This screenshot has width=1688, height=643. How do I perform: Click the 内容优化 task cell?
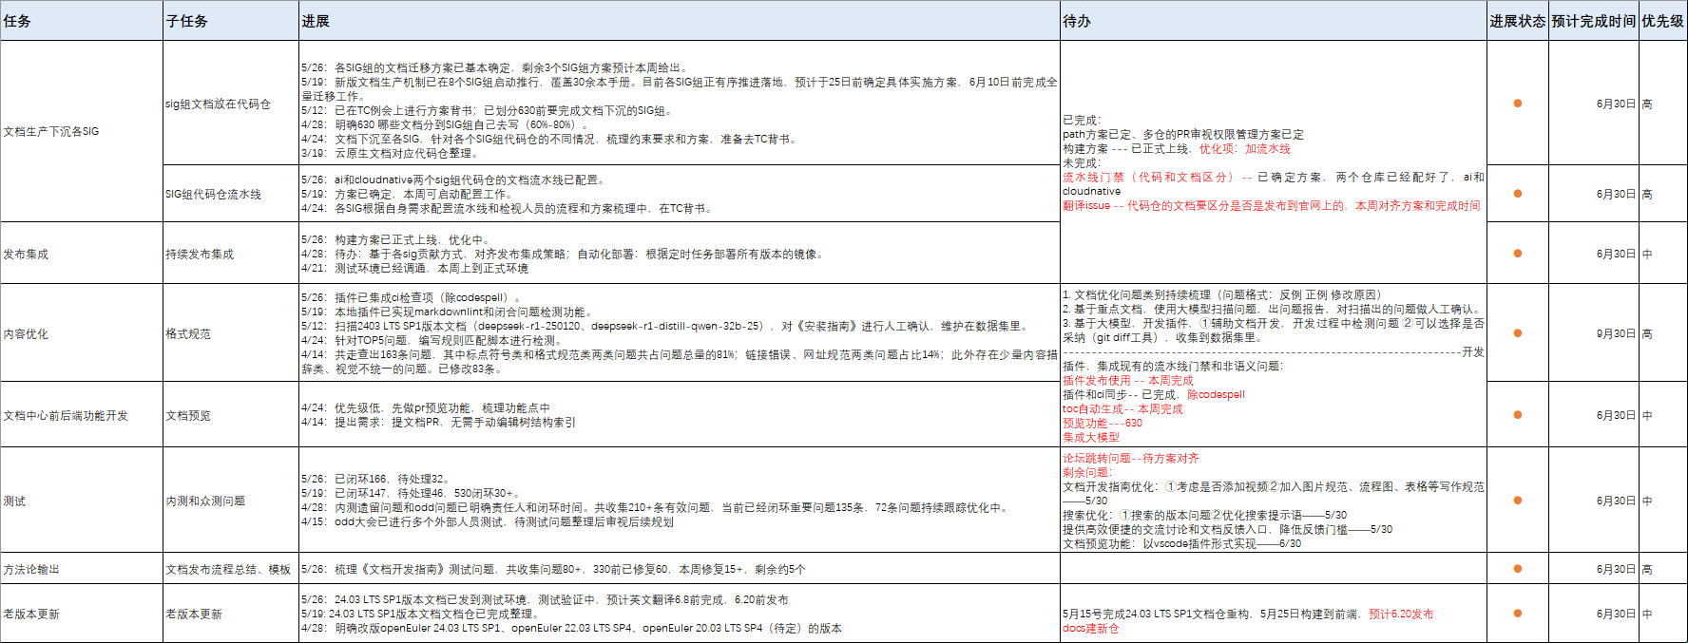(26, 333)
